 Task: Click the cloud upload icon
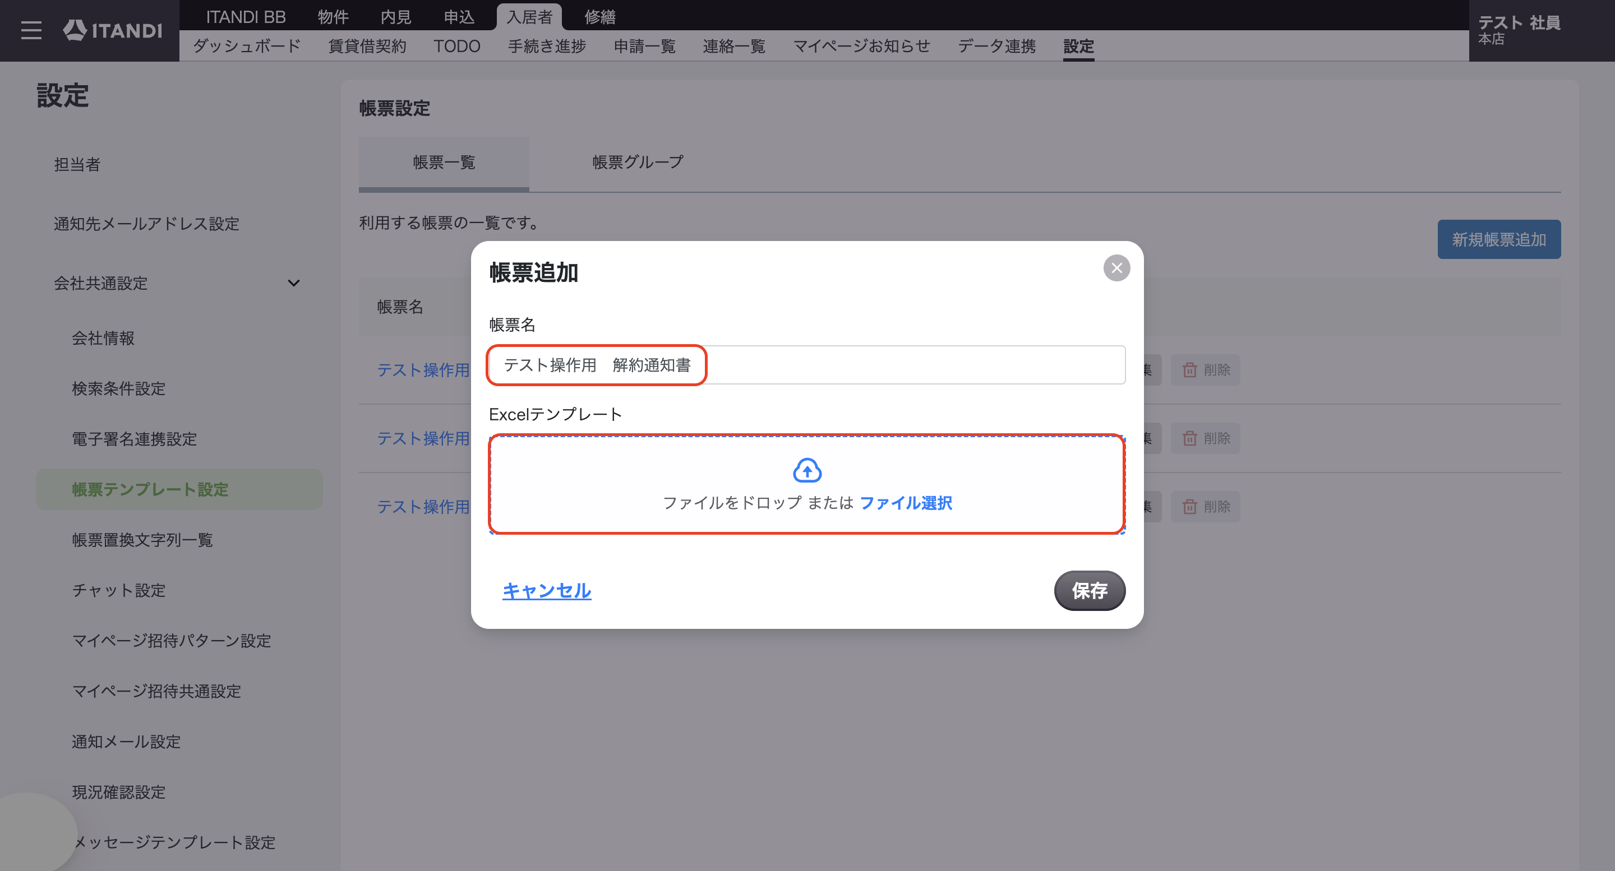click(x=807, y=470)
